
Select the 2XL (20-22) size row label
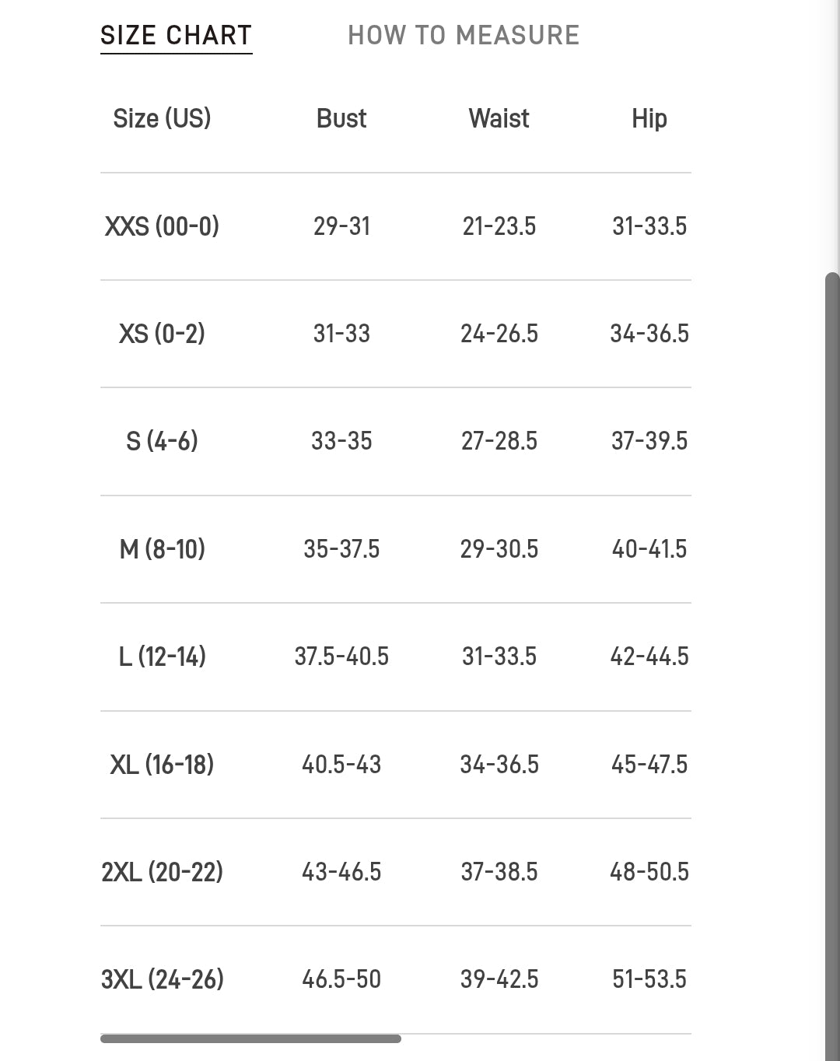162,872
